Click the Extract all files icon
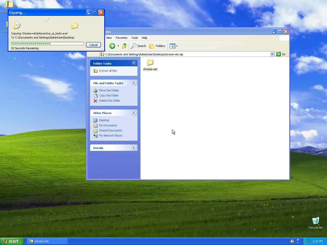This screenshot has width=327, height=245. [96, 71]
